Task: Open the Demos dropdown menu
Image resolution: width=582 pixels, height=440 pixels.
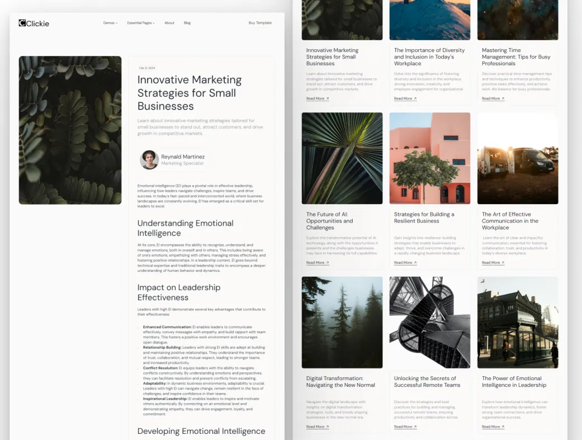Action: [110, 23]
